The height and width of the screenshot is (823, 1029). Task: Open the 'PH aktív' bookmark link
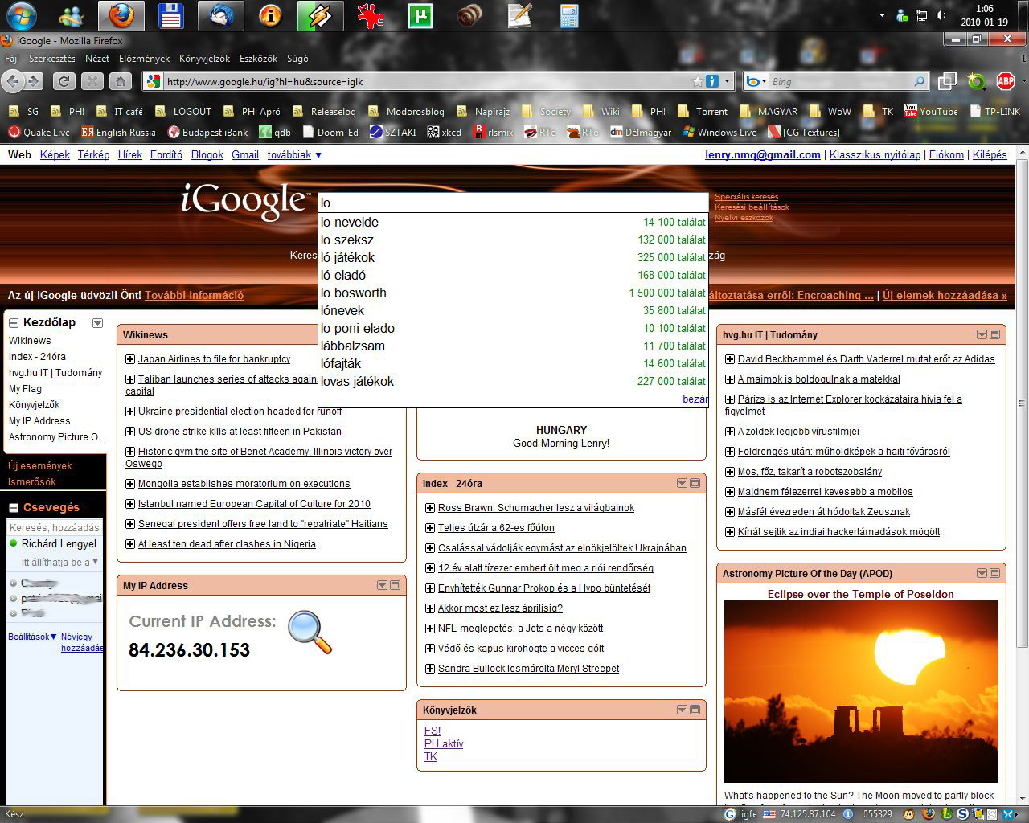click(444, 743)
